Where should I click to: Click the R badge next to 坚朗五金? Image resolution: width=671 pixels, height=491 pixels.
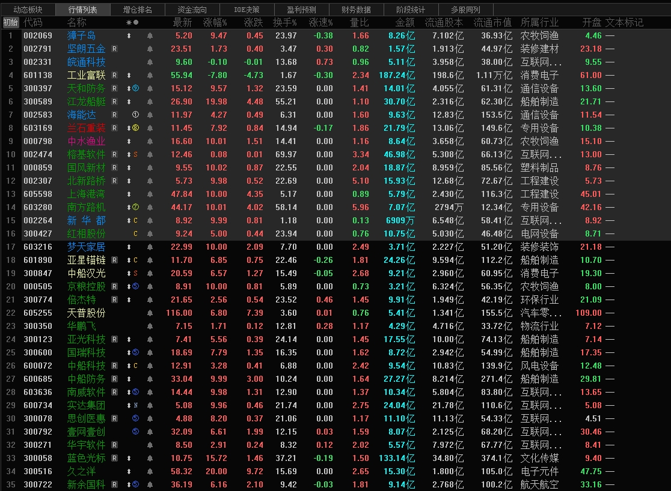(114, 49)
